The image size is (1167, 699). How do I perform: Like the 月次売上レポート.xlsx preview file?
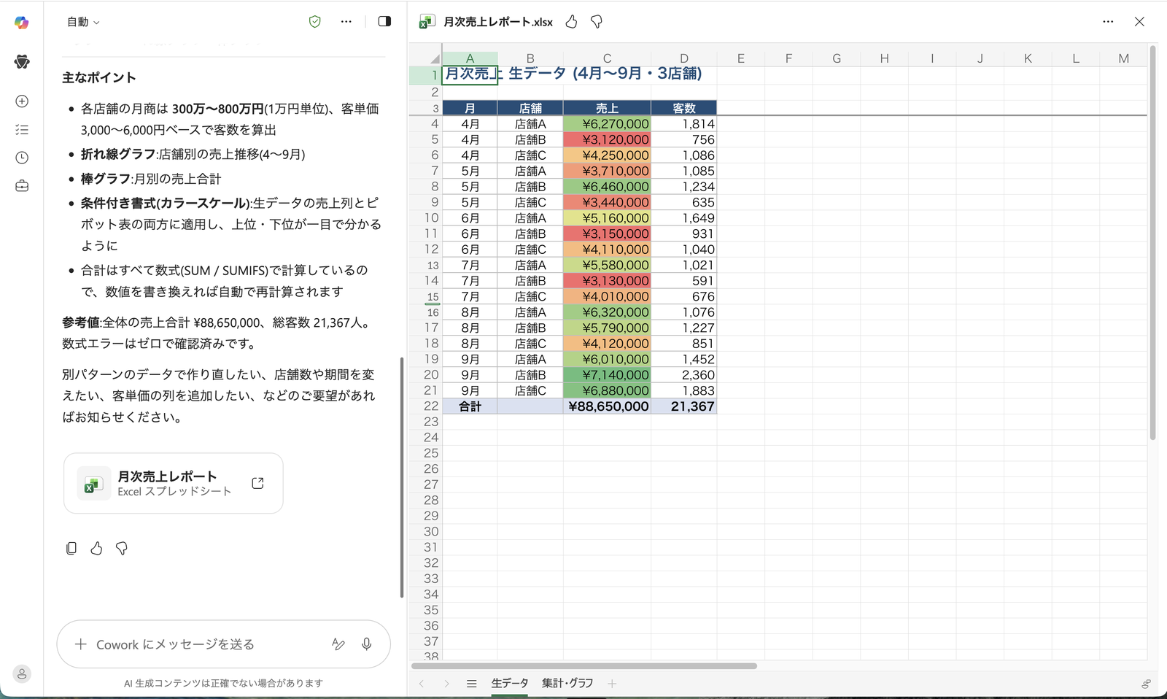coord(571,22)
